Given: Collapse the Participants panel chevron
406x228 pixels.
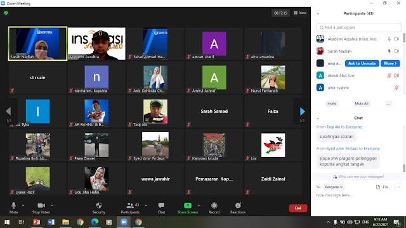Looking at the screenshot, I should [x=318, y=14].
